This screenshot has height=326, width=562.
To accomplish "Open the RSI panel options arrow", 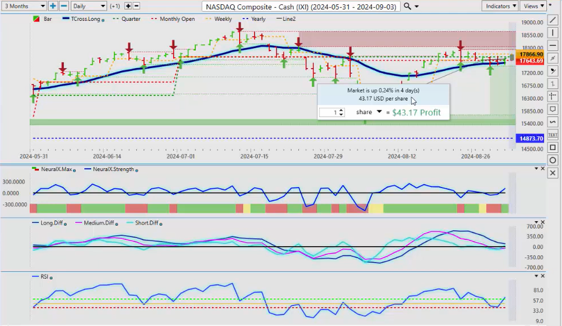I will [536, 276].
